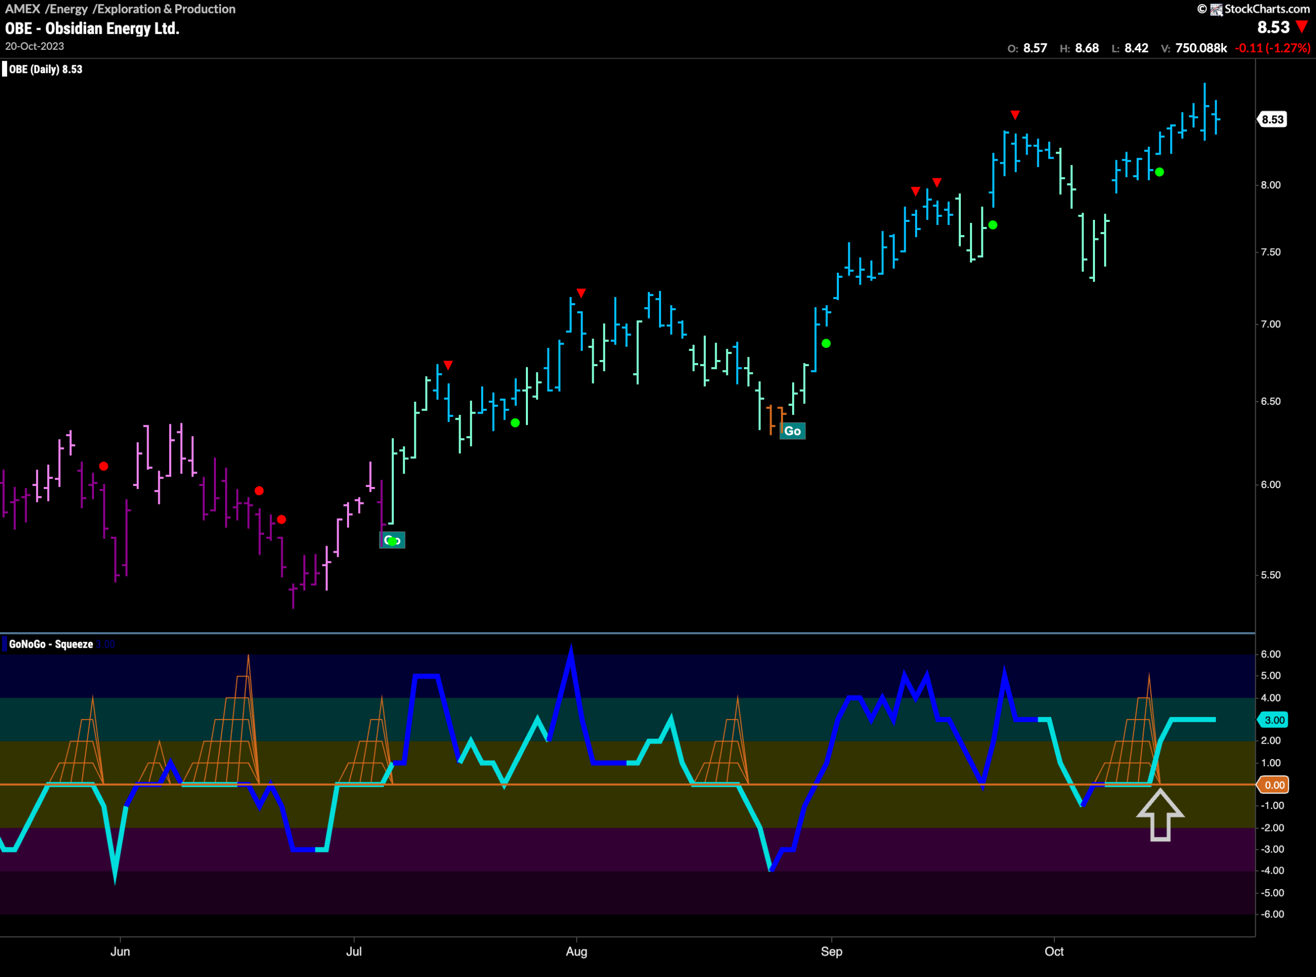This screenshot has width=1316, height=977.
Task: Select the cyan 3.00 oscillator value tag
Action: (x=1273, y=720)
